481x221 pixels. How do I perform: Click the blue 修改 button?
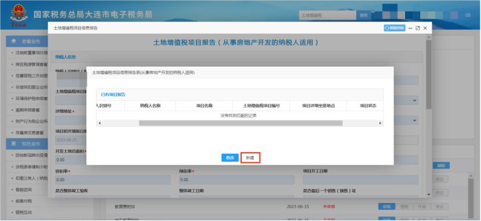pyautogui.click(x=230, y=157)
